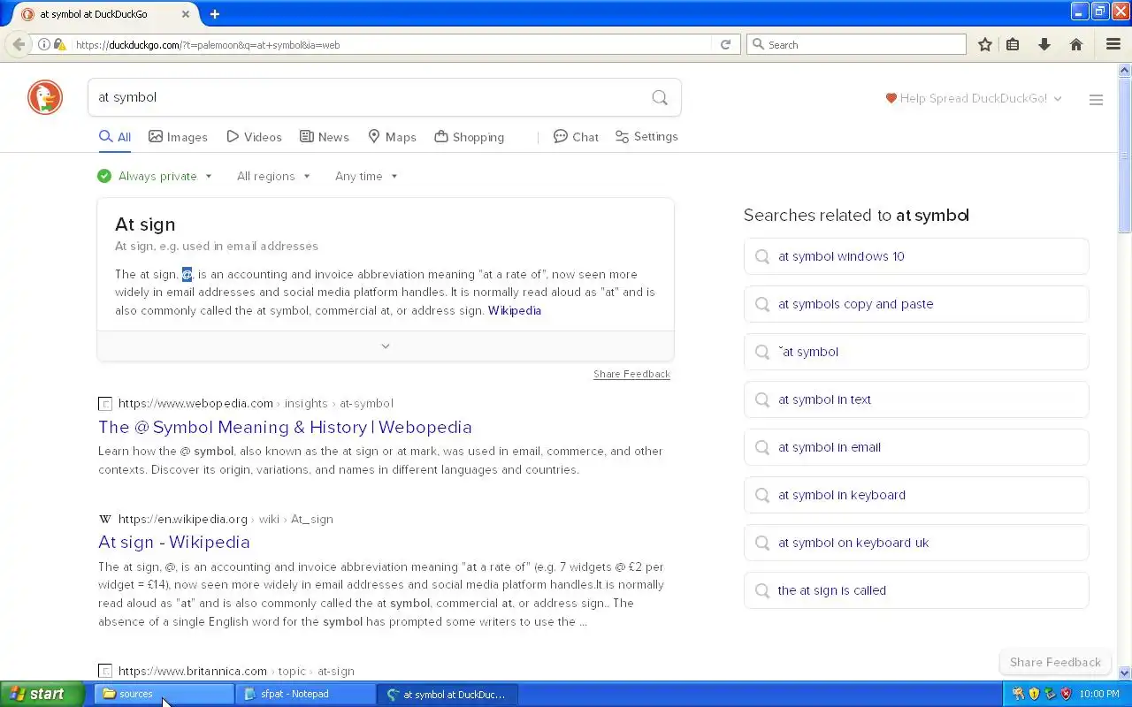Go to the browser home page icon

(1076, 44)
